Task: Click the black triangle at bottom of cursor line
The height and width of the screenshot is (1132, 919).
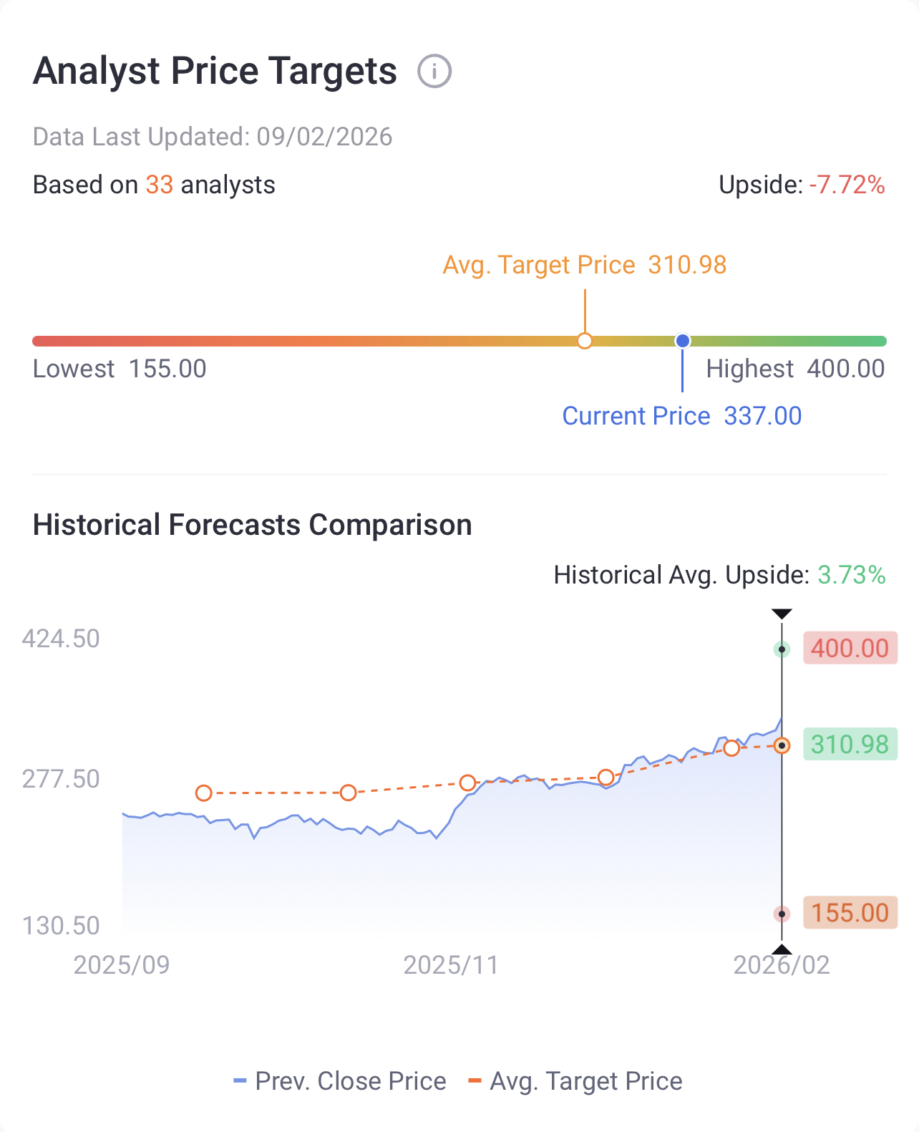Action: [x=782, y=949]
